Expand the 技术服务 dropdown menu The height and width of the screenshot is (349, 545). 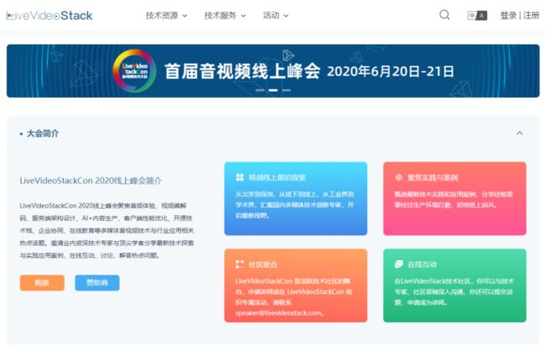pyautogui.click(x=225, y=16)
